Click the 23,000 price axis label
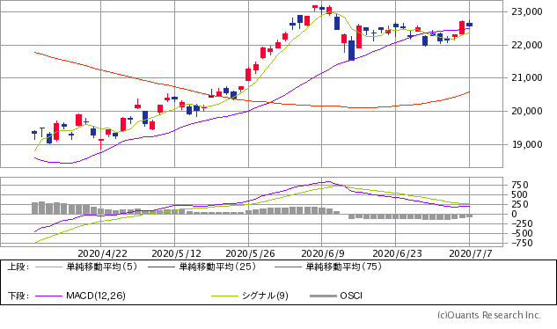 click(x=527, y=11)
